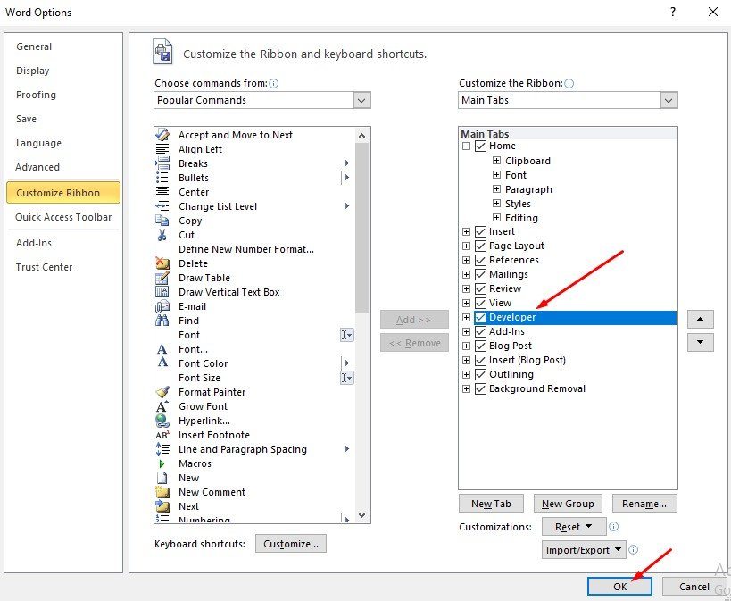Collapse the Home tab tree node

click(x=466, y=146)
